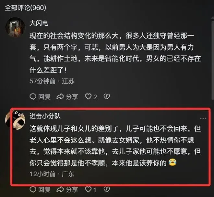This screenshot has width=214, height=197.
Task: Tap the 回复 label under 大闪电's comment
Action: 44,97
